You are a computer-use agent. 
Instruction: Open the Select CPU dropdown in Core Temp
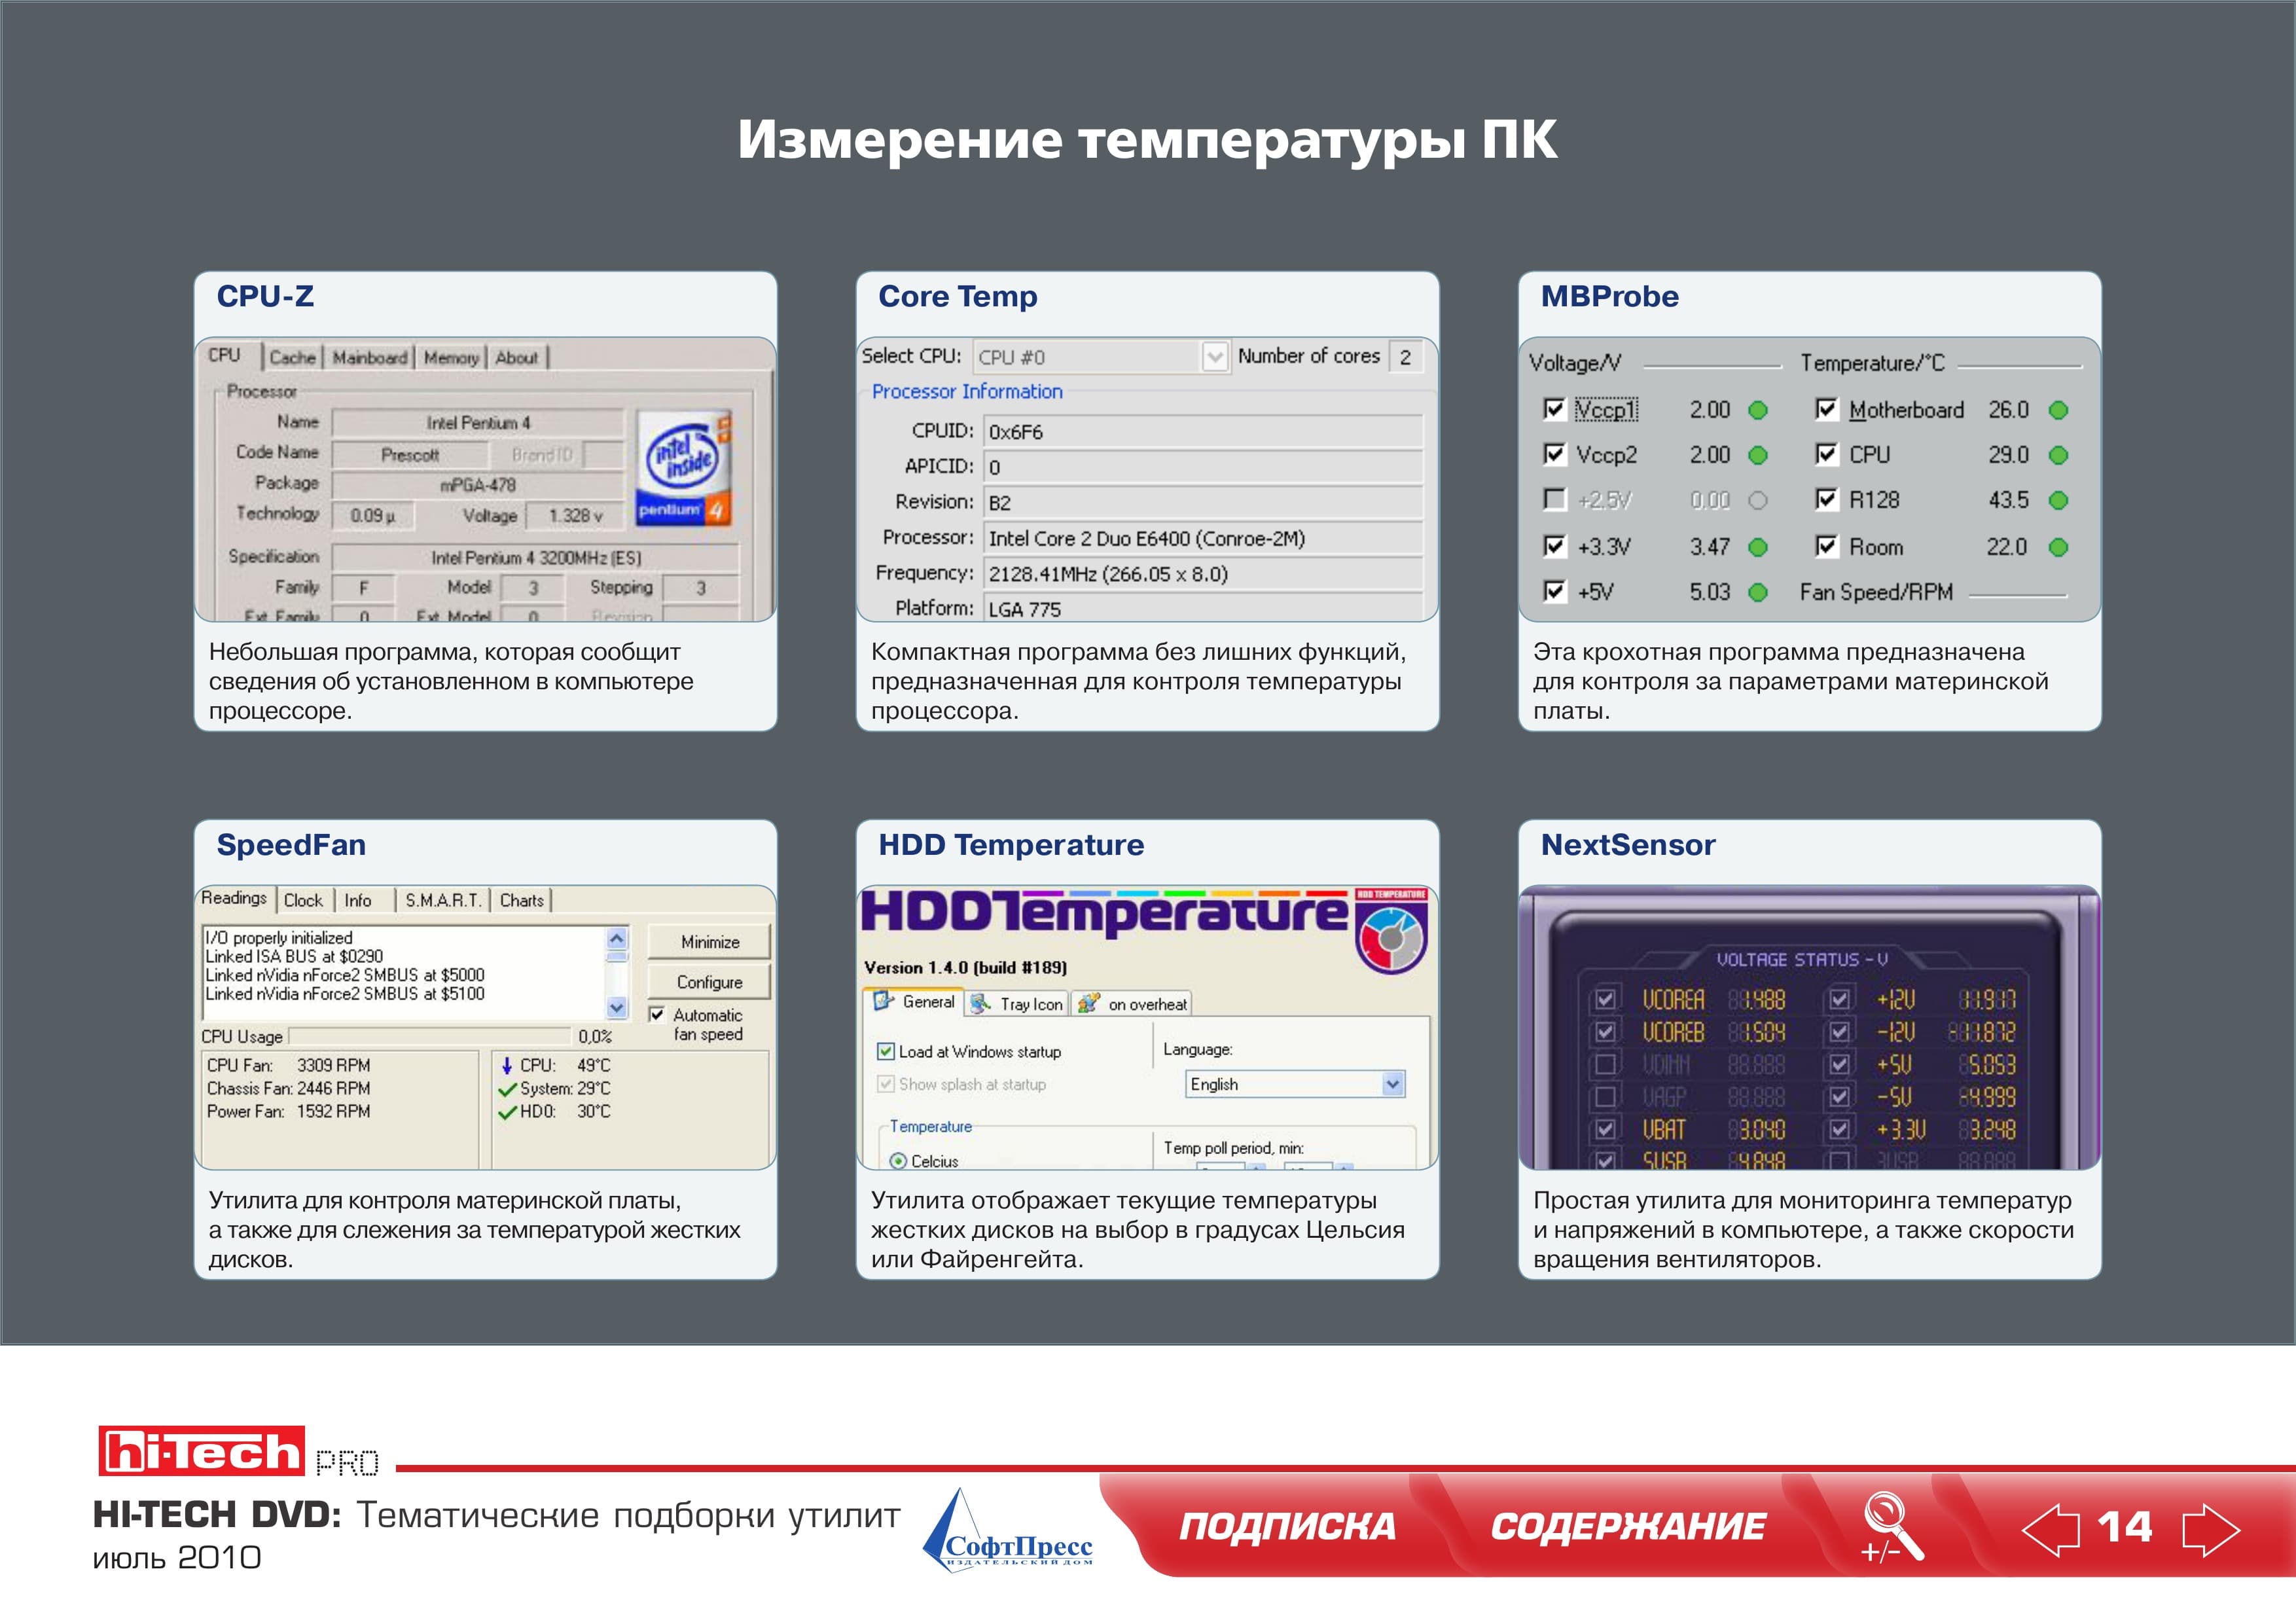pos(1214,357)
